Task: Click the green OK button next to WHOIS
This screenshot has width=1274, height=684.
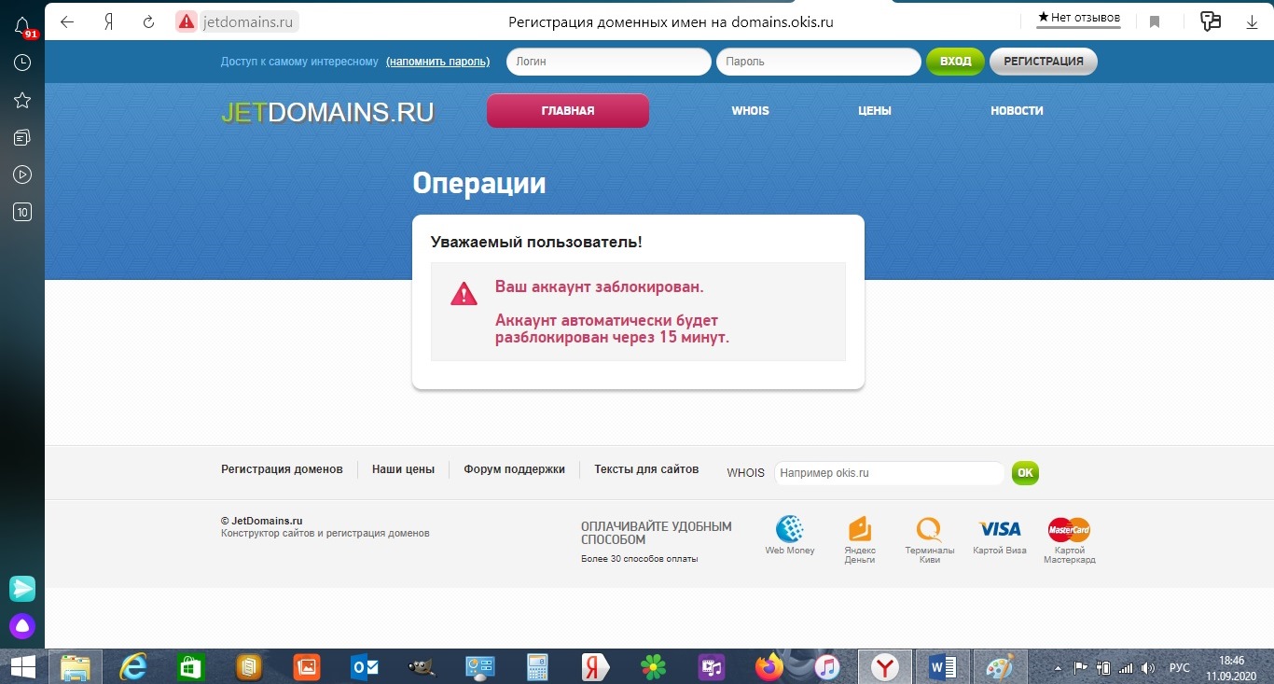Action: [1025, 473]
